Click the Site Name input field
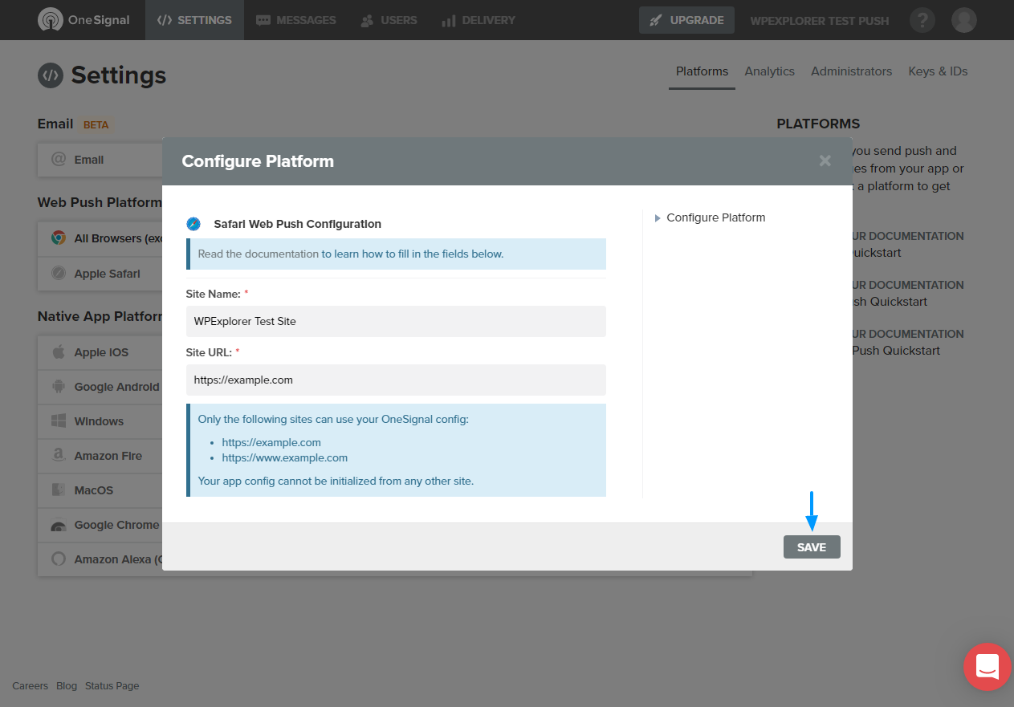This screenshot has width=1014, height=707. (x=396, y=321)
